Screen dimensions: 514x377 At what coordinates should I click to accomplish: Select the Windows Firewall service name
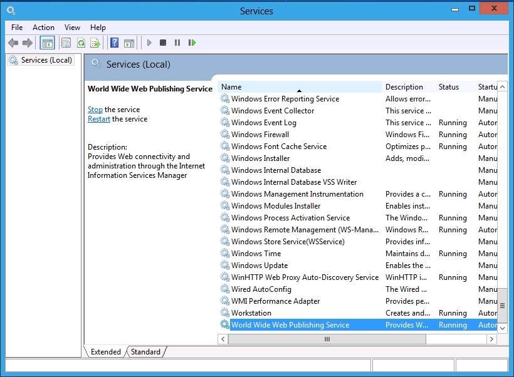[260, 134]
